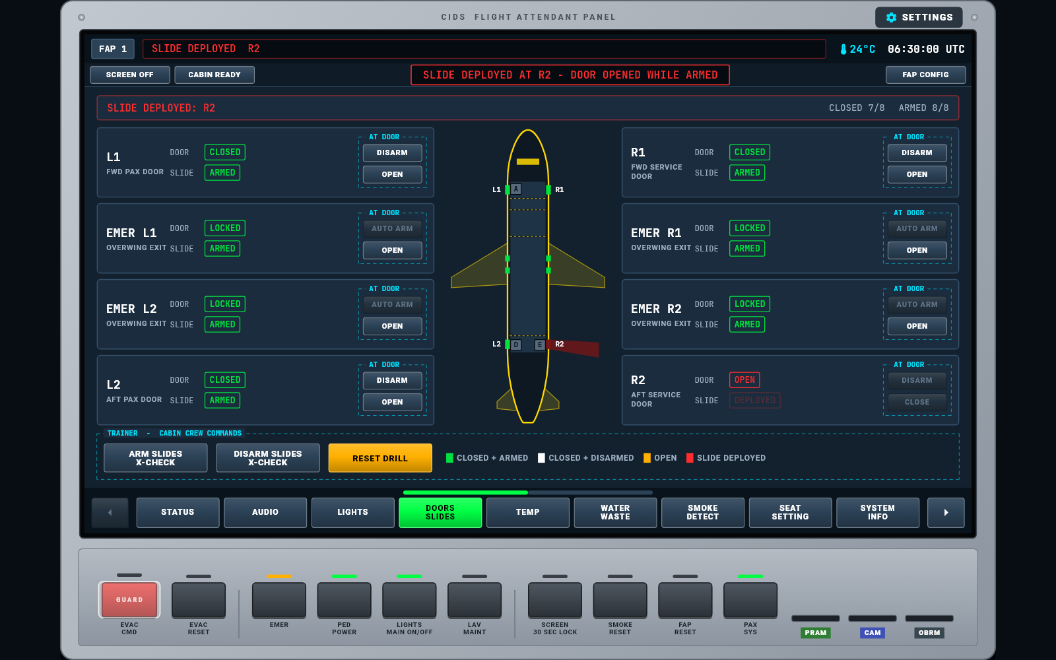The image size is (1056, 660).
Task: Switch to the AUDIO page tab
Action: click(265, 513)
